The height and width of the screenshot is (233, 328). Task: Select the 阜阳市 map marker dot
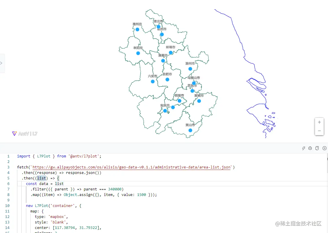[x=138, y=53]
